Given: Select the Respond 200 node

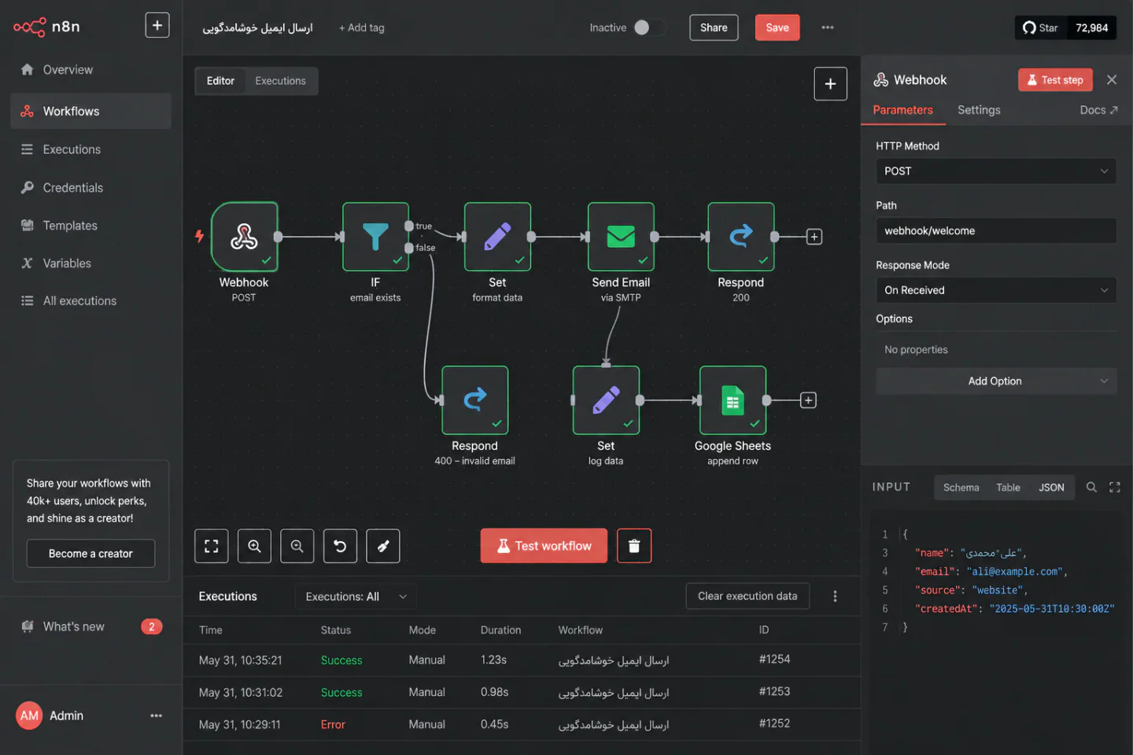Looking at the screenshot, I should coord(741,237).
